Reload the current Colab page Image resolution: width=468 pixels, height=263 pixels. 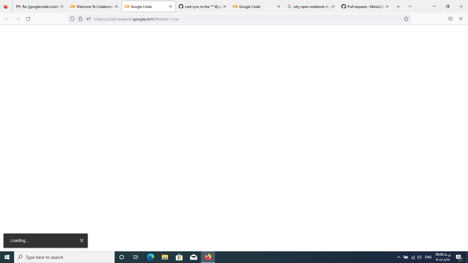pyautogui.click(x=28, y=19)
